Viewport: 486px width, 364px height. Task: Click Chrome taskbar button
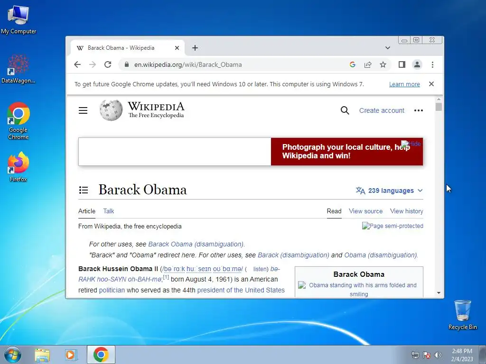click(101, 355)
